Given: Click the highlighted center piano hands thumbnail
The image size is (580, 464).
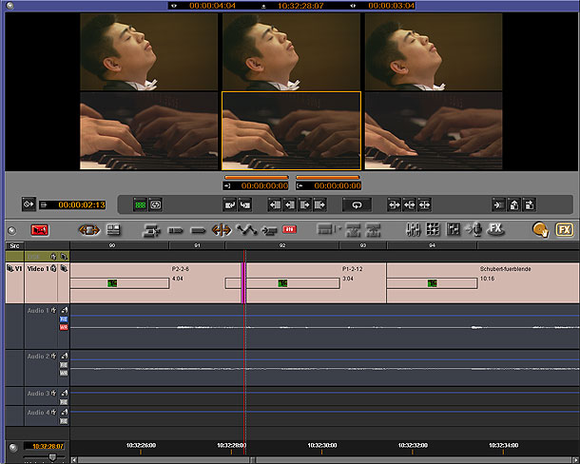Looking at the screenshot, I should pyautogui.click(x=291, y=130).
